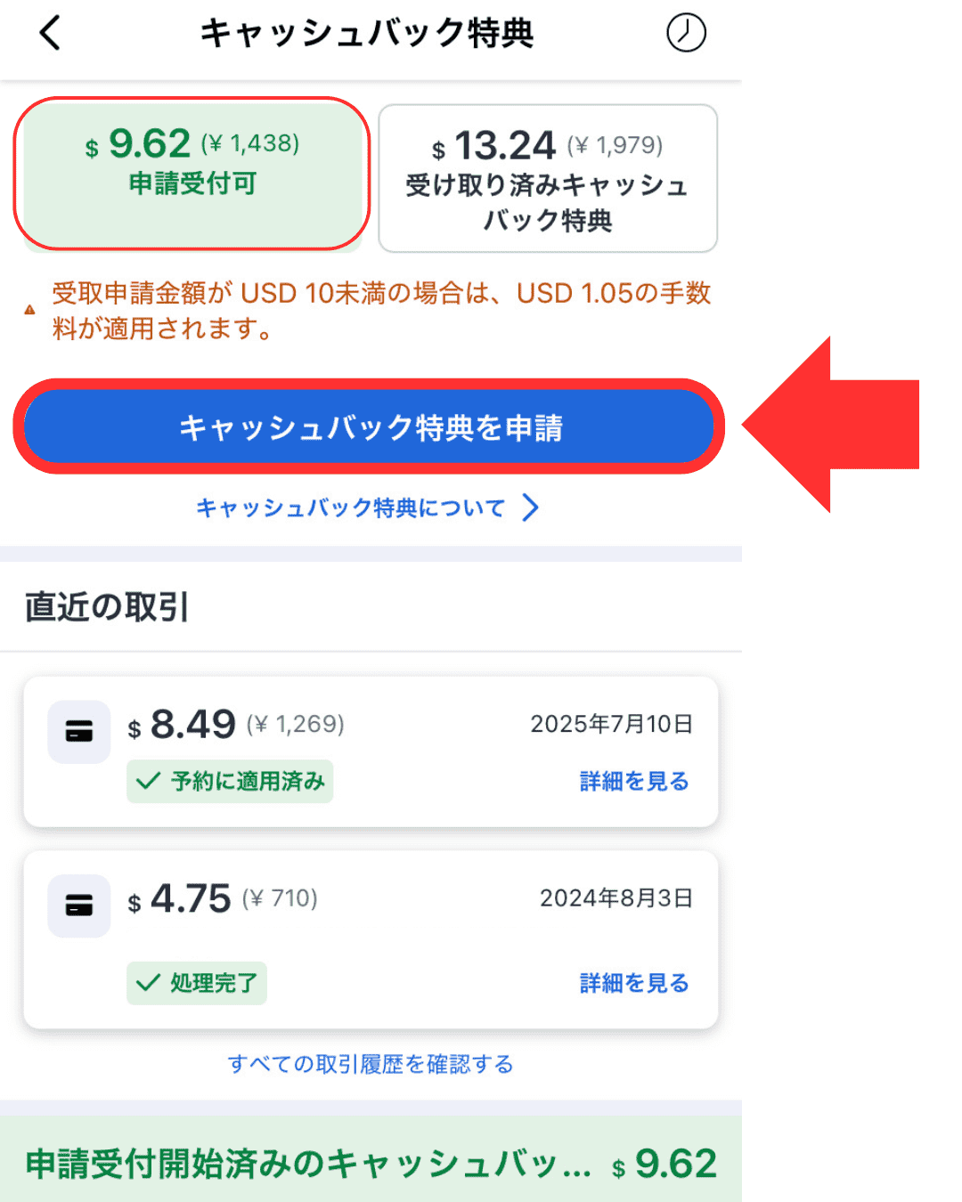Tap the card icon beside $8.49

pos(79,732)
